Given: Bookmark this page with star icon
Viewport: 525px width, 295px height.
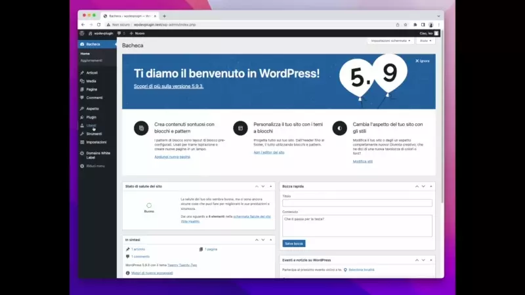Looking at the screenshot, I should click(406, 25).
